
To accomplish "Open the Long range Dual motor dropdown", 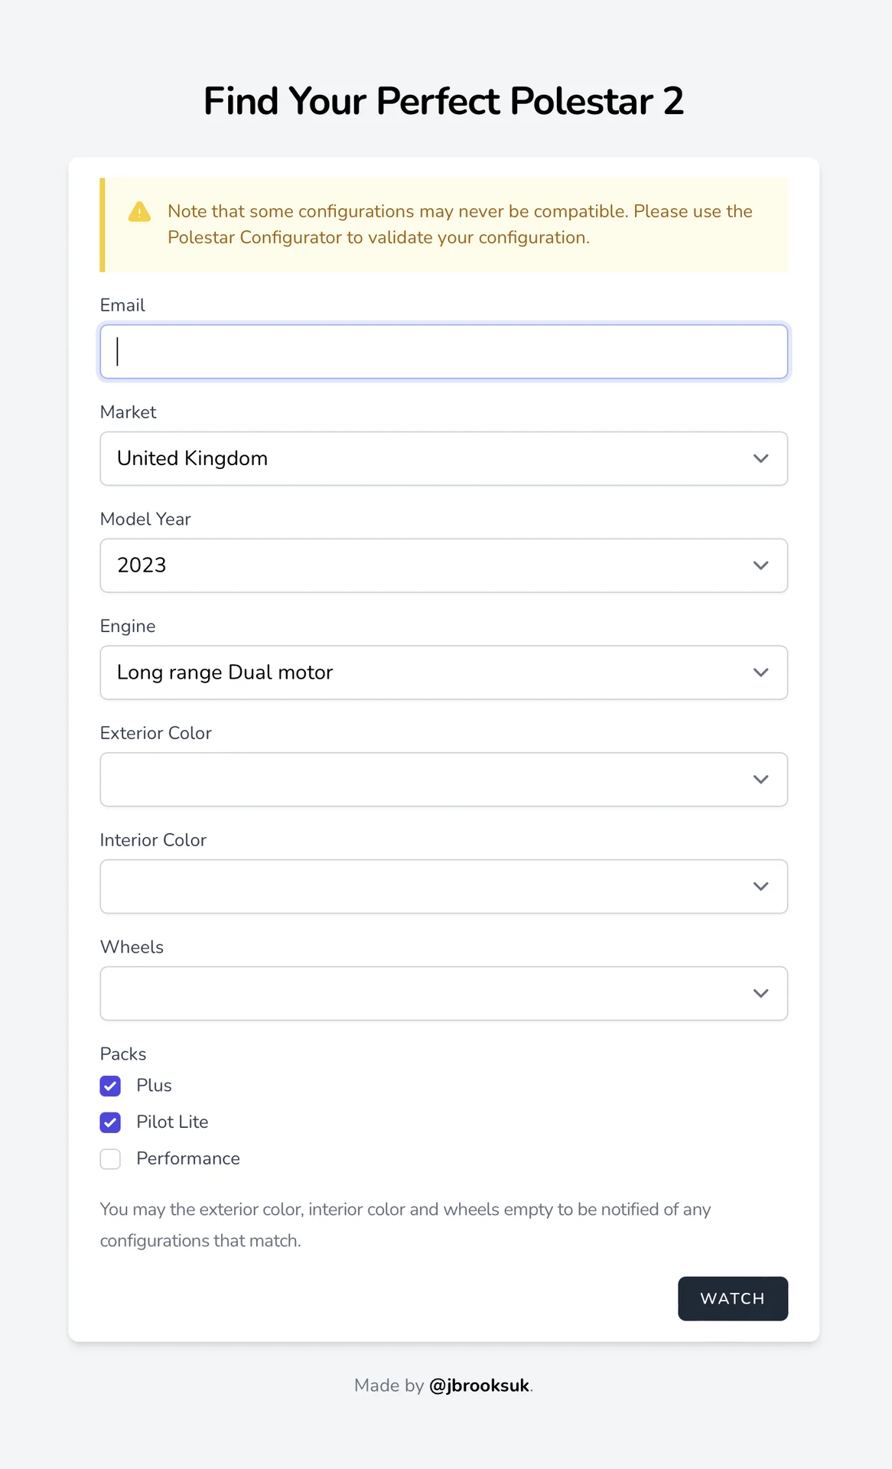I will pyautogui.click(x=444, y=673).
